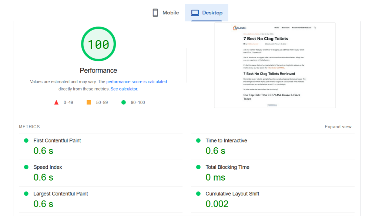The height and width of the screenshot is (216, 379).
Task: Expand the Largest Contentful Paint metric
Action: (61, 194)
